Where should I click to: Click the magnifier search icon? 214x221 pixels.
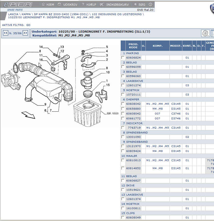[x=135, y=5]
